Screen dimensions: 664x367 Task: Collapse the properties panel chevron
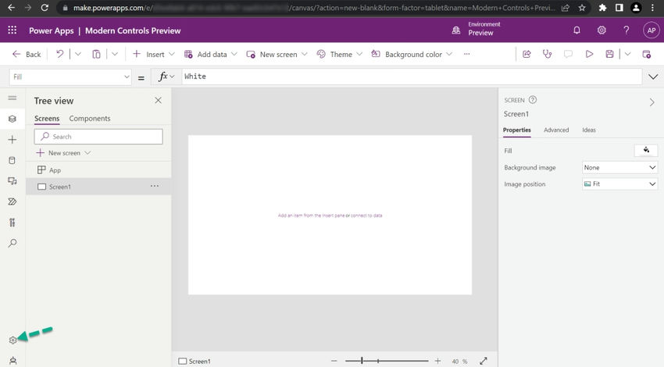tap(652, 102)
